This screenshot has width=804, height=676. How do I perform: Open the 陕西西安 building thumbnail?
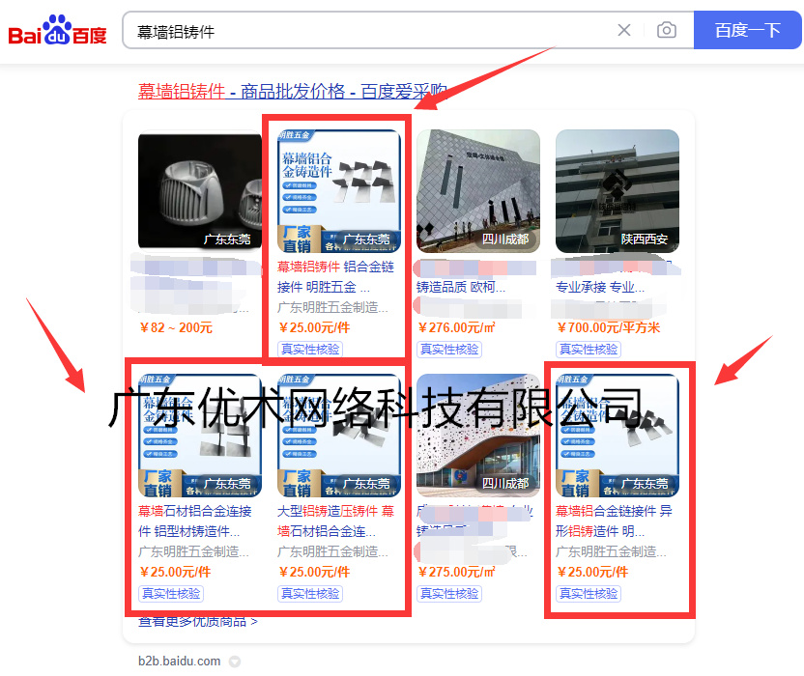click(x=617, y=191)
